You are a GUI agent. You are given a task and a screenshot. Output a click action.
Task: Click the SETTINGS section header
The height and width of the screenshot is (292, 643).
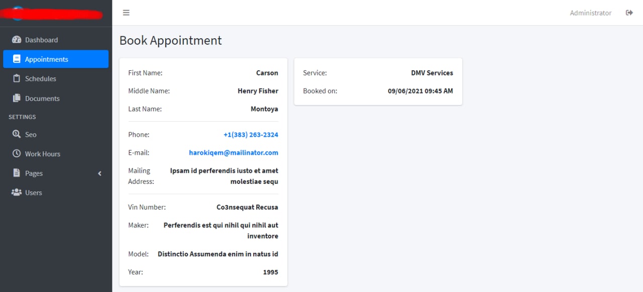pos(22,117)
